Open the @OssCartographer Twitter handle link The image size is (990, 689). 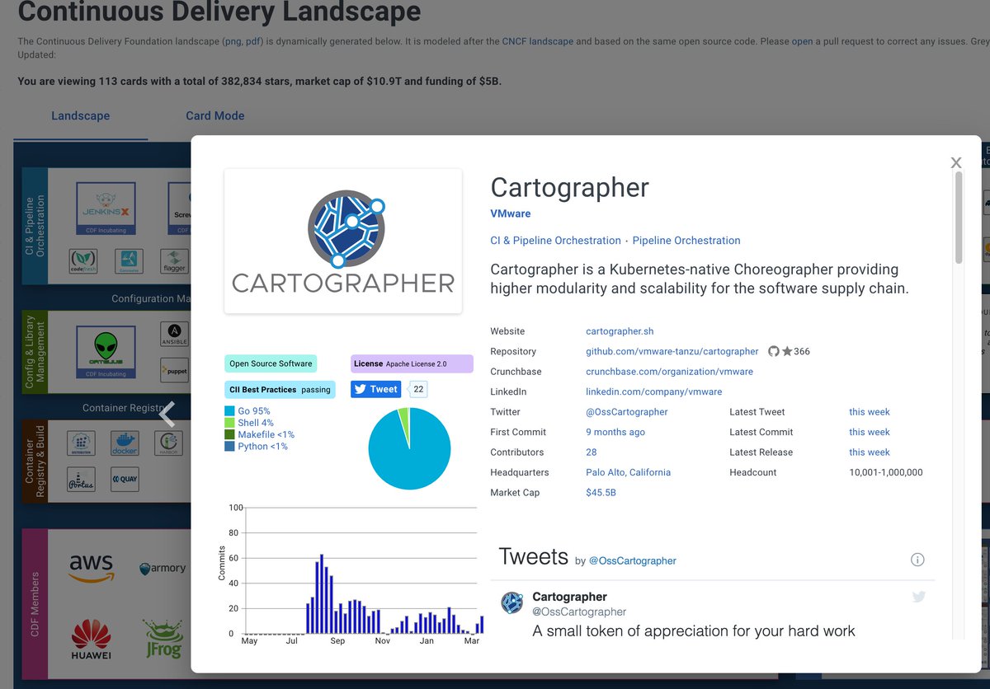click(627, 412)
